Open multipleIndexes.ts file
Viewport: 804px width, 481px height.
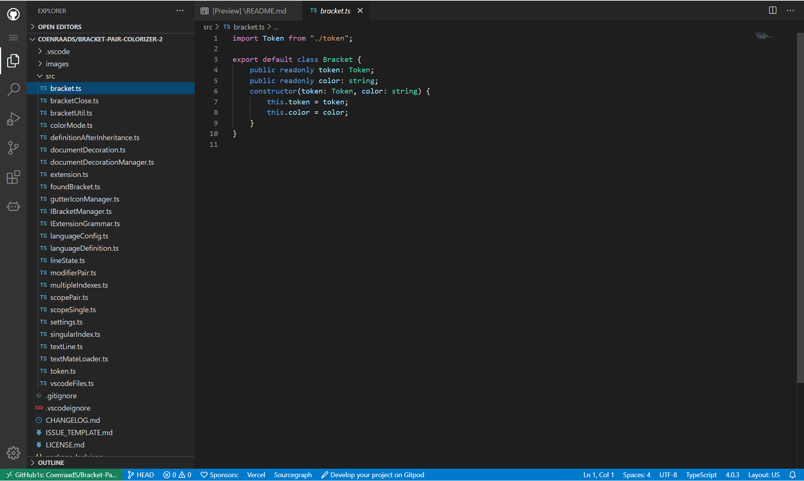pos(111,285)
